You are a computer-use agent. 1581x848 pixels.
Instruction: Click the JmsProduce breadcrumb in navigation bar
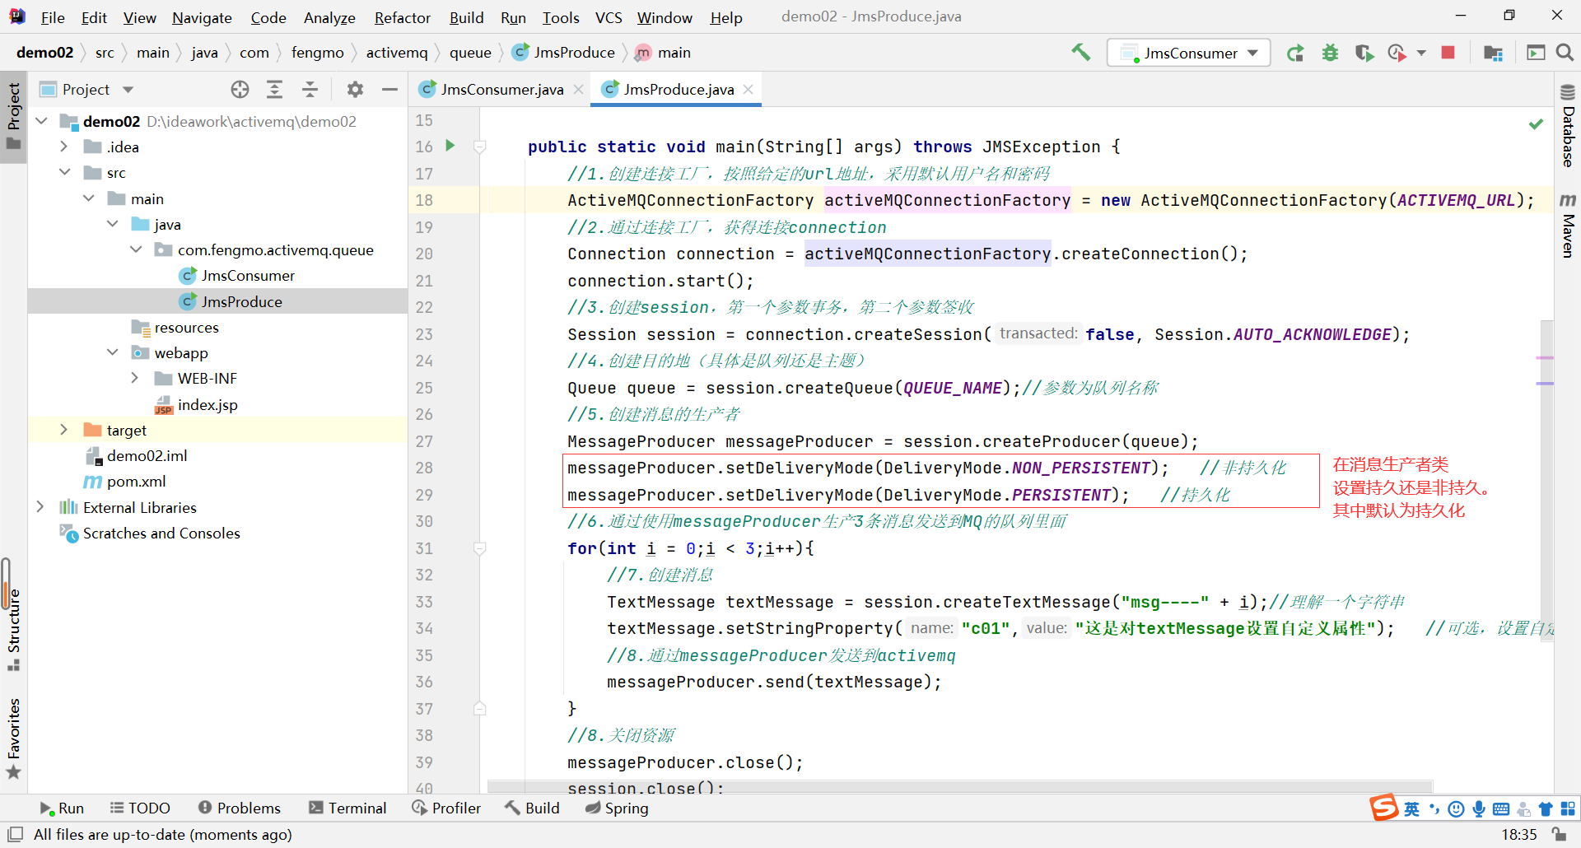pos(563,53)
